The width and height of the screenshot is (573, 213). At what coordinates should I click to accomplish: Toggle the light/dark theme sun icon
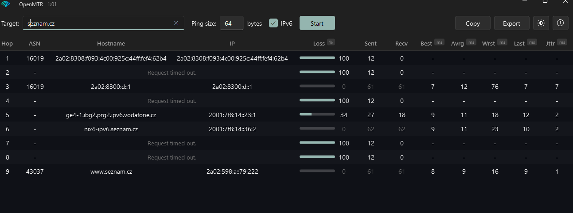click(541, 23)
